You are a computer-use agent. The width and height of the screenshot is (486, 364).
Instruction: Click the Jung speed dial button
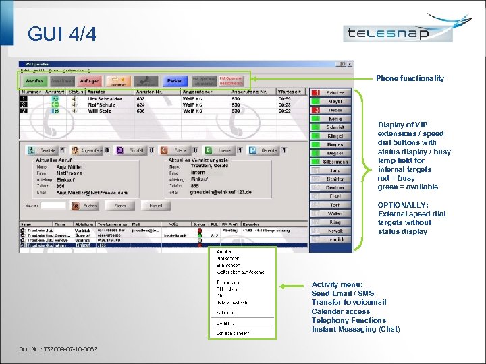(331, 171)
